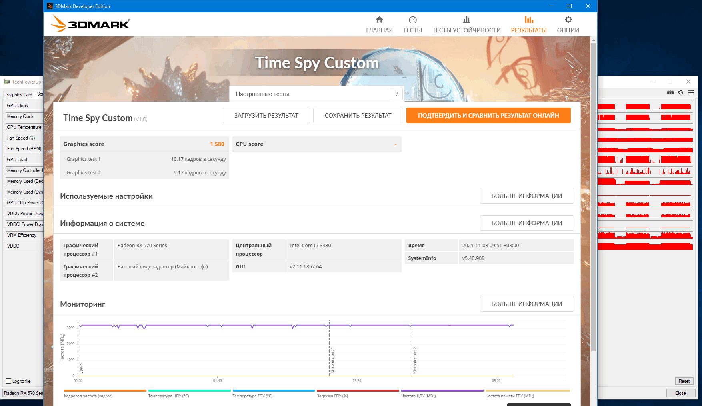702x406 pixels.
Task: Open VDDC sensor dropdown in GPU-Z
Action: (x=24, y=246)
